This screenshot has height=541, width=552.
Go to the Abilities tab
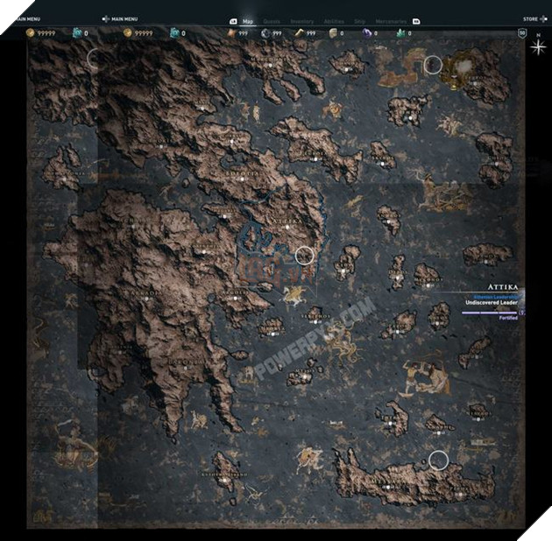tap(334, 22)
